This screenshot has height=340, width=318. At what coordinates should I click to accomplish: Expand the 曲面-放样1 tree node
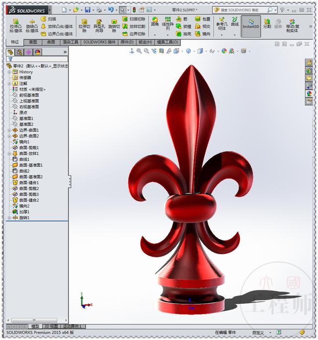click(x=9, y=153)
